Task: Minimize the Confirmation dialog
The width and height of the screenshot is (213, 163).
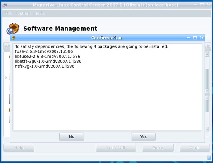Action: coord(188,38)
